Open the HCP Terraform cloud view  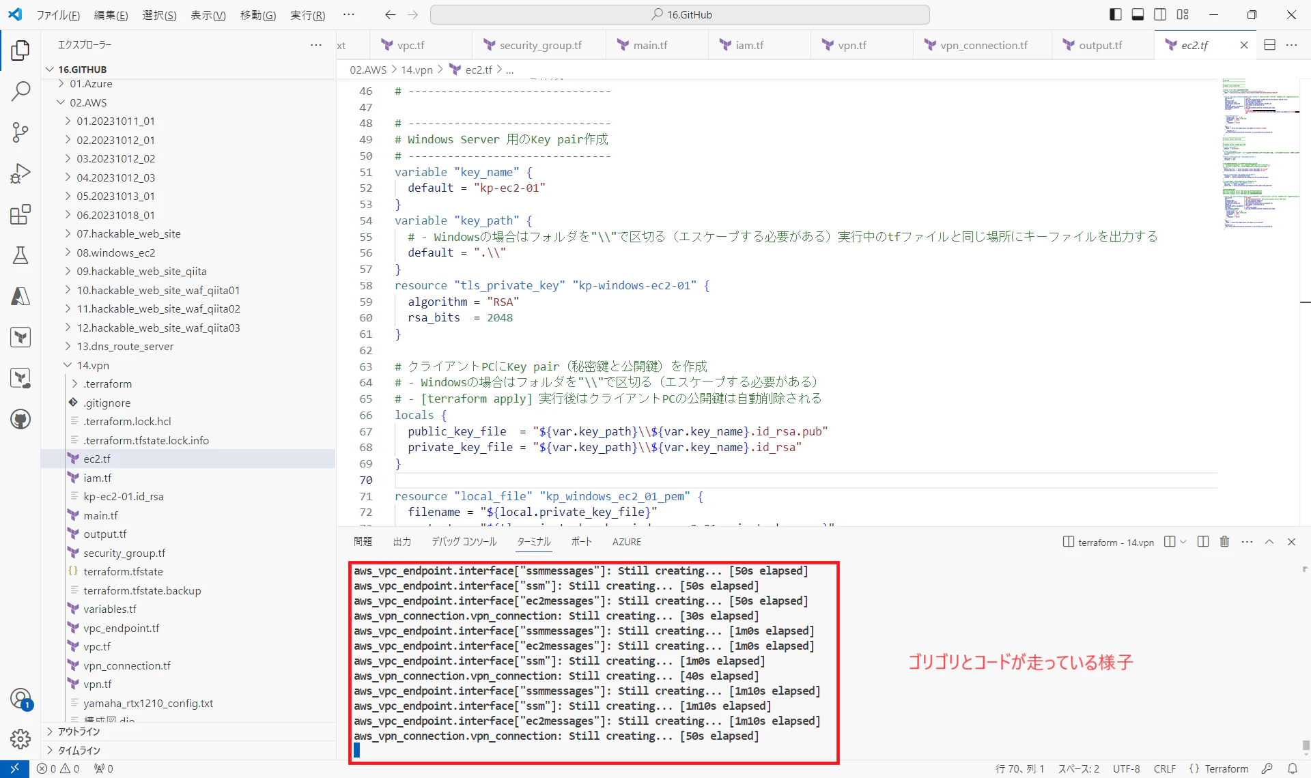pyautogui.click(x=20, y=378)
